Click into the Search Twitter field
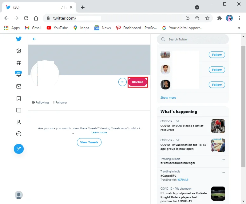 click(193, 39)
